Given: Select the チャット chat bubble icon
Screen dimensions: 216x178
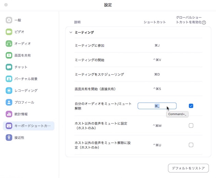Looking at the screenshot, I should click(x=9, y=67).
